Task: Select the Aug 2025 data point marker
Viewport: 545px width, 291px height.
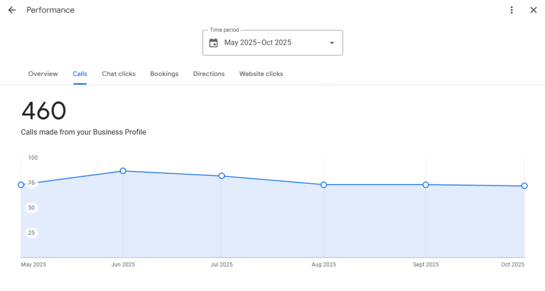Action: coord(324,185)
